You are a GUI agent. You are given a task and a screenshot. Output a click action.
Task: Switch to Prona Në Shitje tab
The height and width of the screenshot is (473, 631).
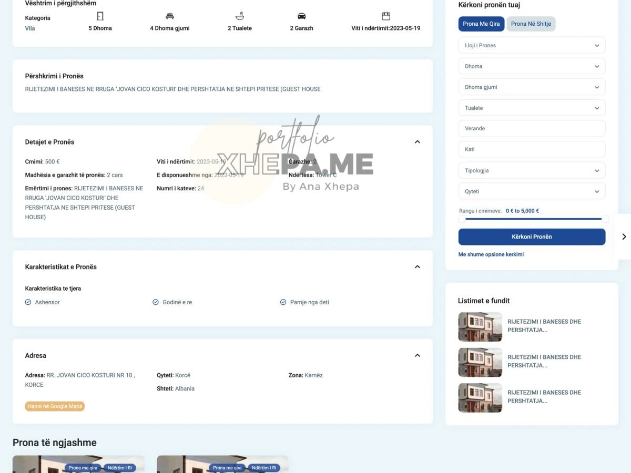[x=531, y=24]
